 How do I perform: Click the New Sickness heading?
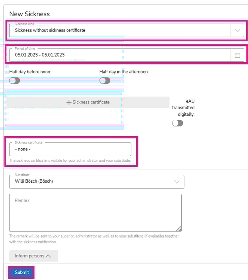(29, 14)
